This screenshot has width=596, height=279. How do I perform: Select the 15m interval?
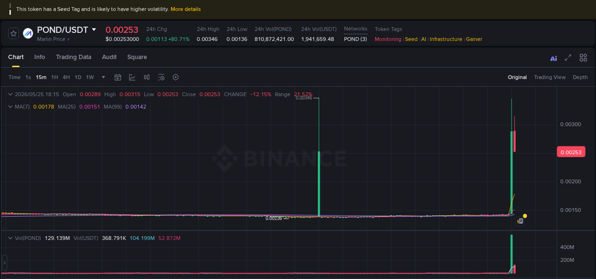pos(41,77)
